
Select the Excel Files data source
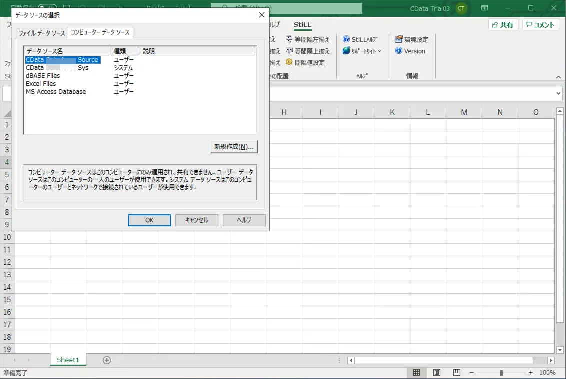[x=41, y=83]
